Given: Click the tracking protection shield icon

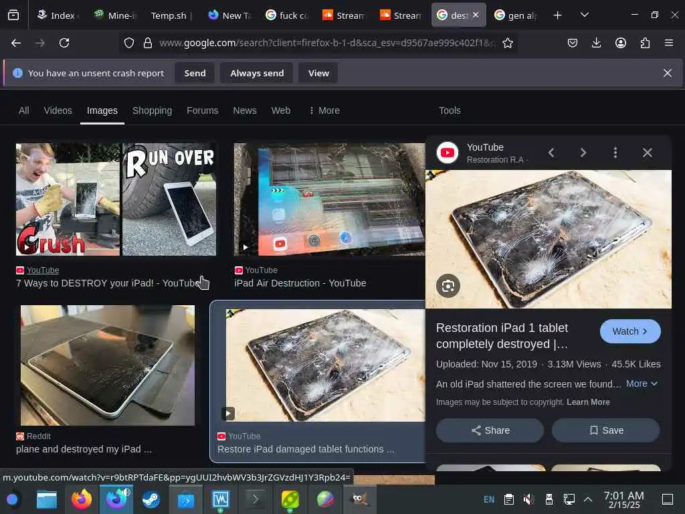Looking at the screenshot, I should [129, 43].
